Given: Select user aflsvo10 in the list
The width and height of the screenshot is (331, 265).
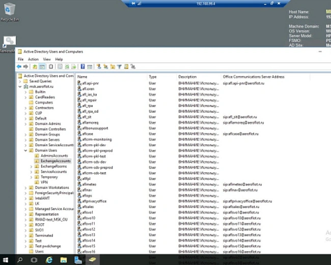Looking at the screenshot, I should coord(89,218).
